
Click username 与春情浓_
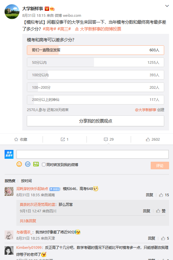[x=25, y=232]
